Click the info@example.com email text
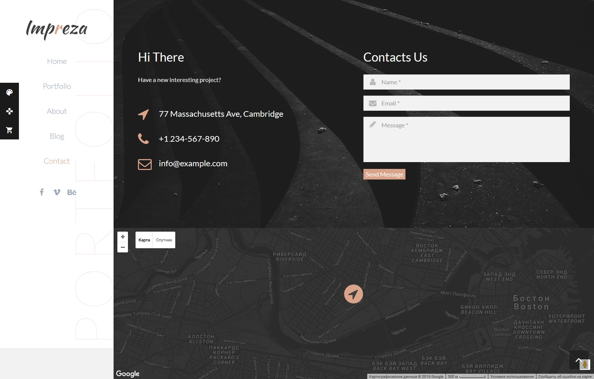 [x=193, y=164]
